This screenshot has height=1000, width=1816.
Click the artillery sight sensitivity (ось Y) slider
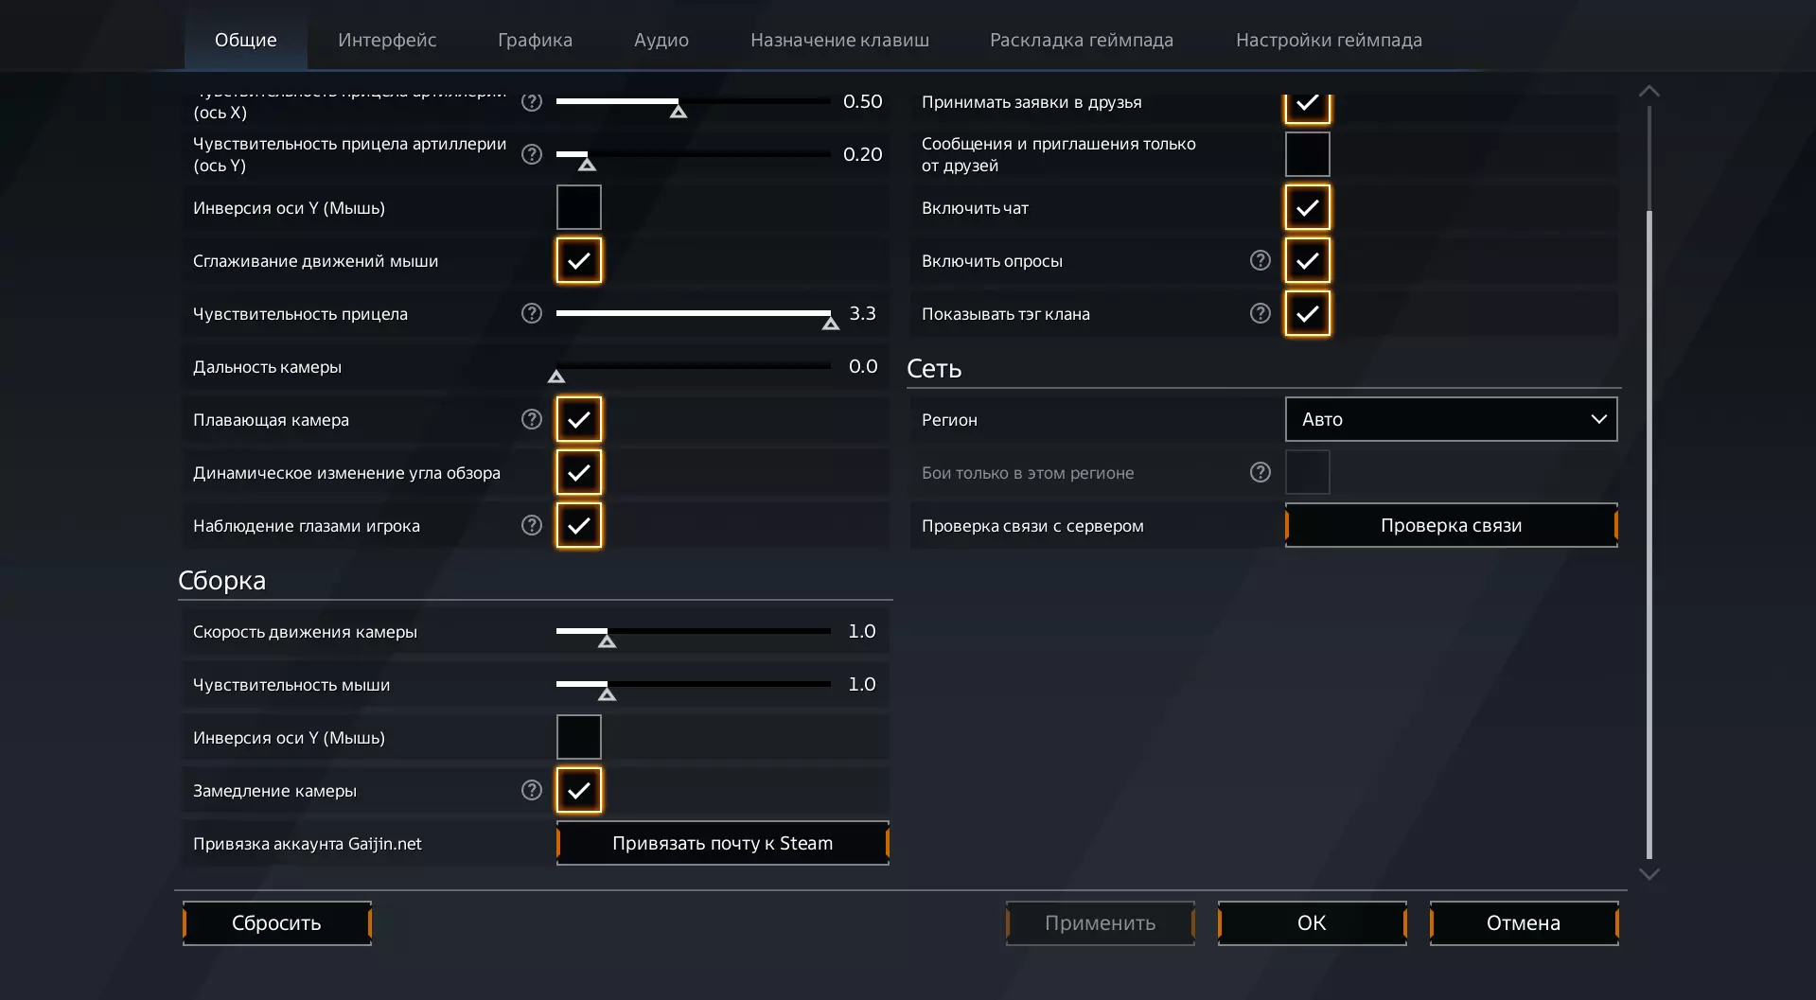694,154
